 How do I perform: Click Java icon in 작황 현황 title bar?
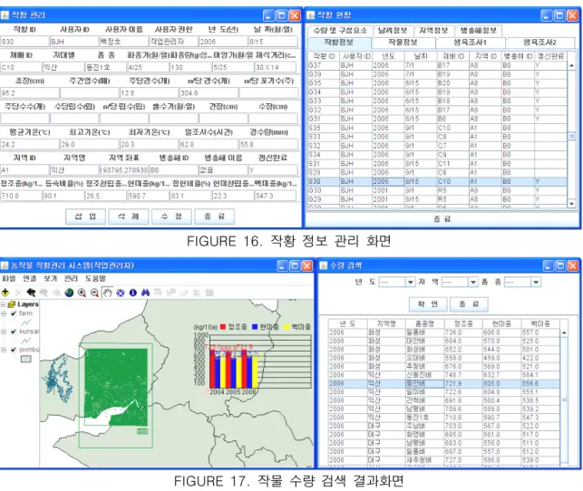tap(310, 15)
